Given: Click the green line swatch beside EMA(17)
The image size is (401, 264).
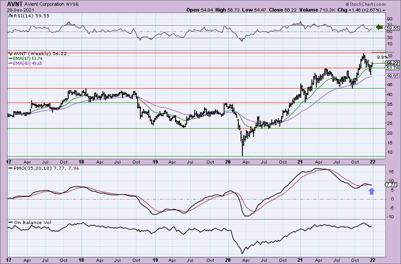Looking at the screenshot, I should pos(11,58).
